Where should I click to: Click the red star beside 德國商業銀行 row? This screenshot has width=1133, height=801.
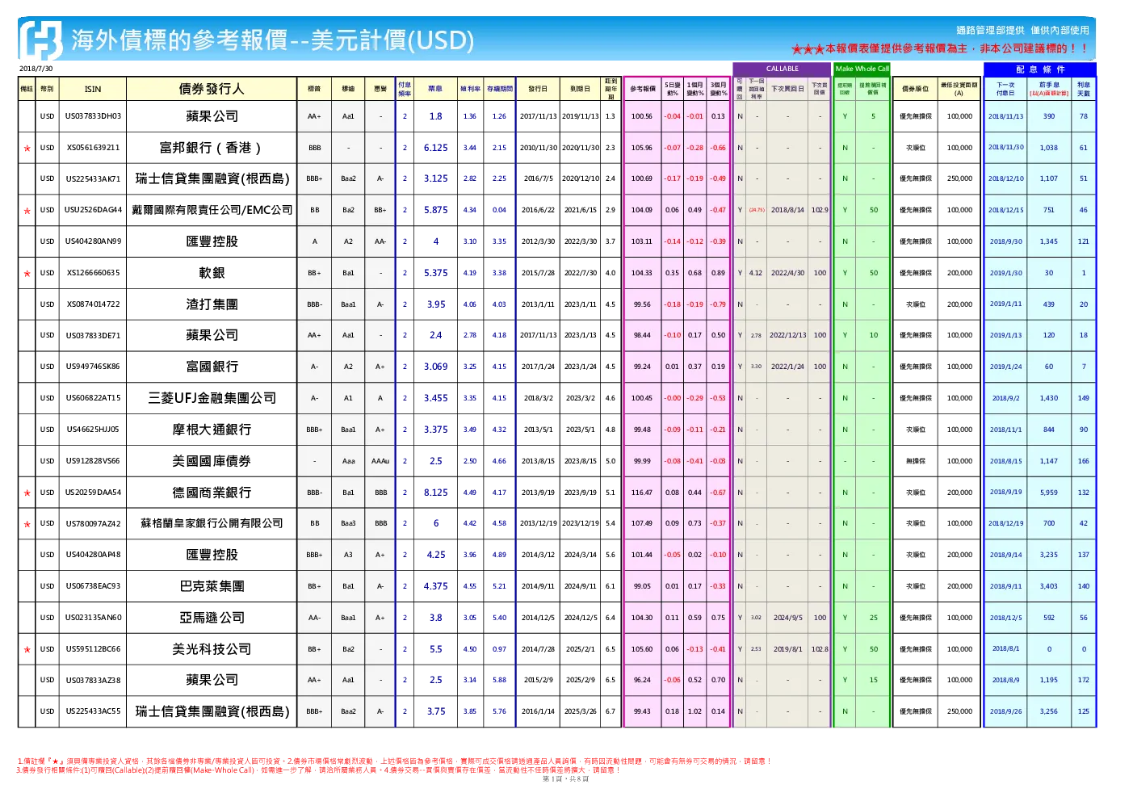[x=27, y=493]
